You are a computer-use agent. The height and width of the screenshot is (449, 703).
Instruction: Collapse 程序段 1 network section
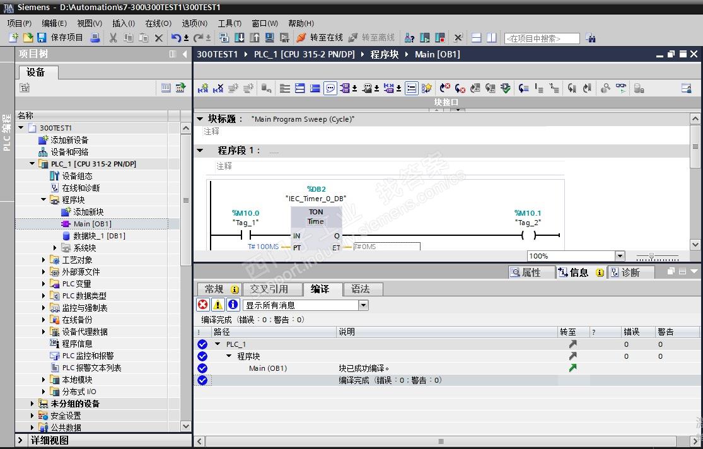click(200, 150)
